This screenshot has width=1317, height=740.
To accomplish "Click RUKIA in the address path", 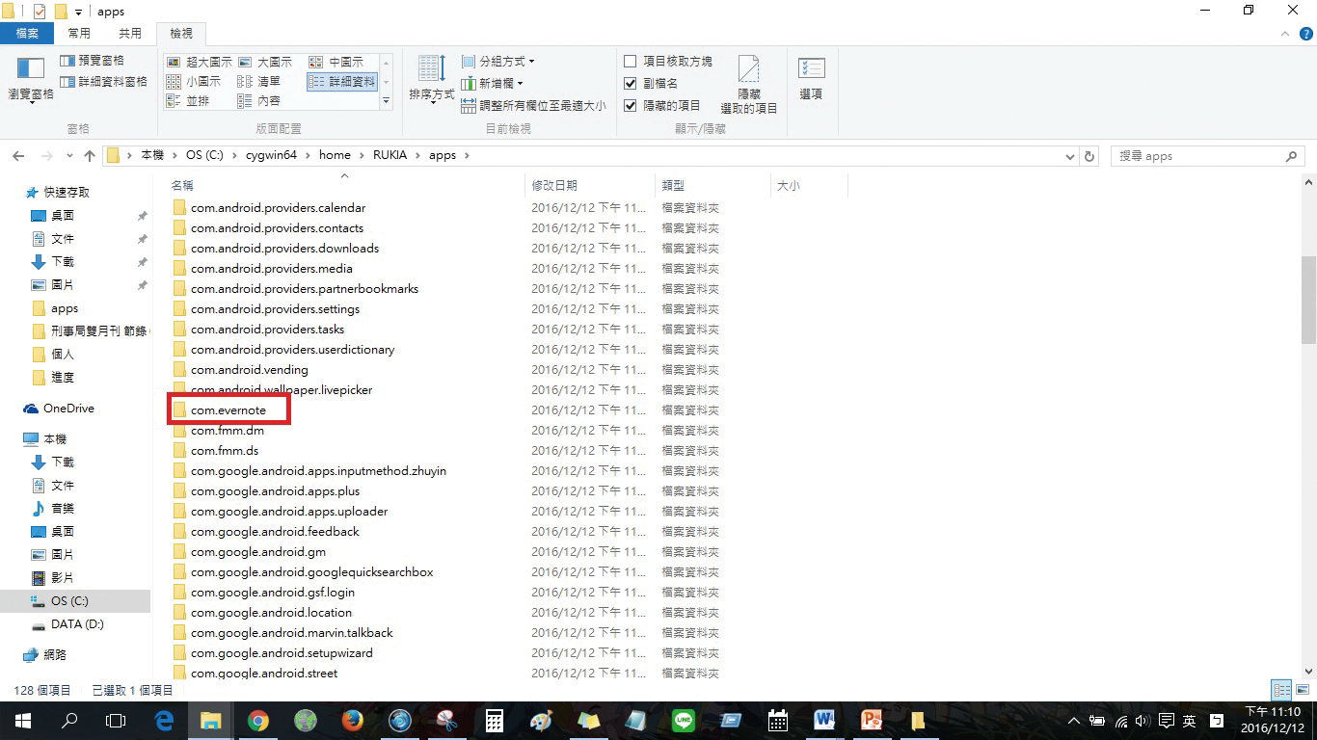I will click(x=390, y=155).
